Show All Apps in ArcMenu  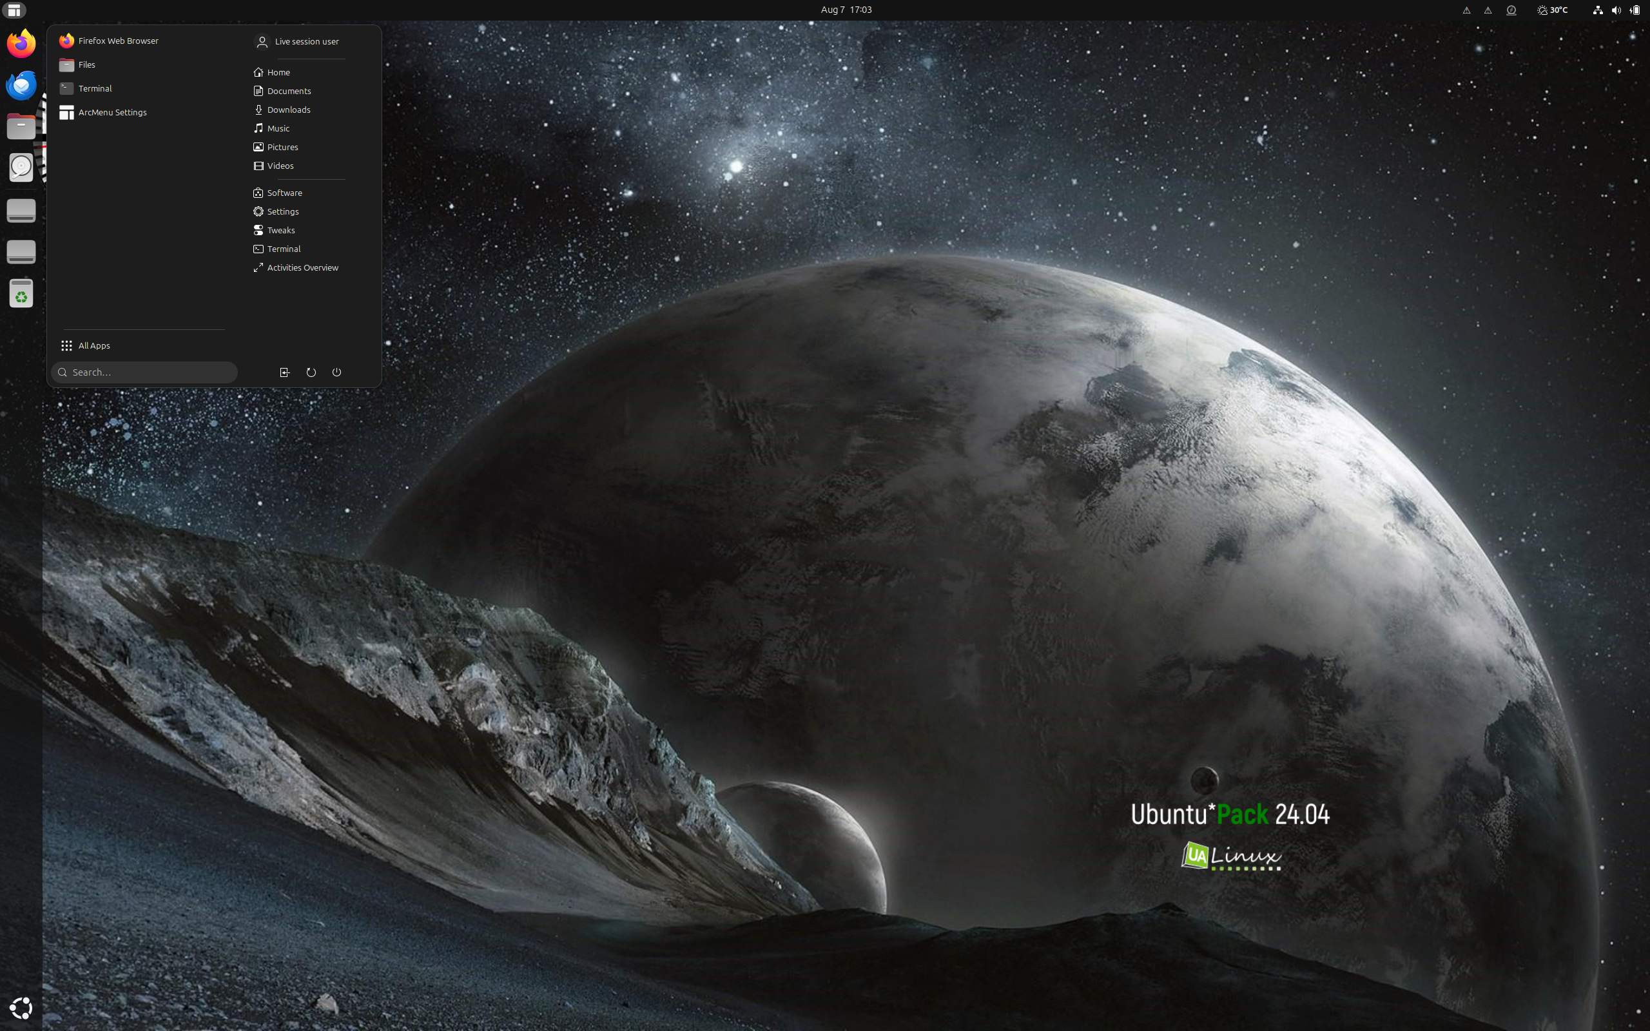(143, 346)
